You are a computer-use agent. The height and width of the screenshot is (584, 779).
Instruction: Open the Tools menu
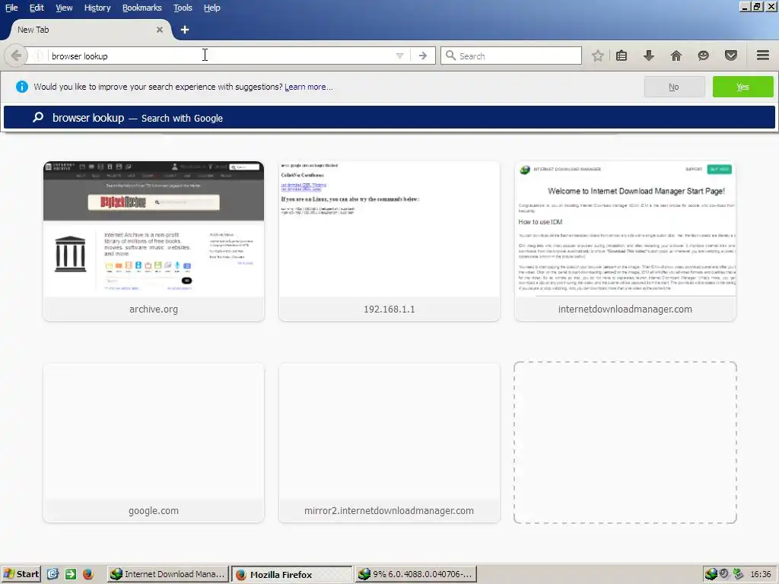[x=183, y=8]
